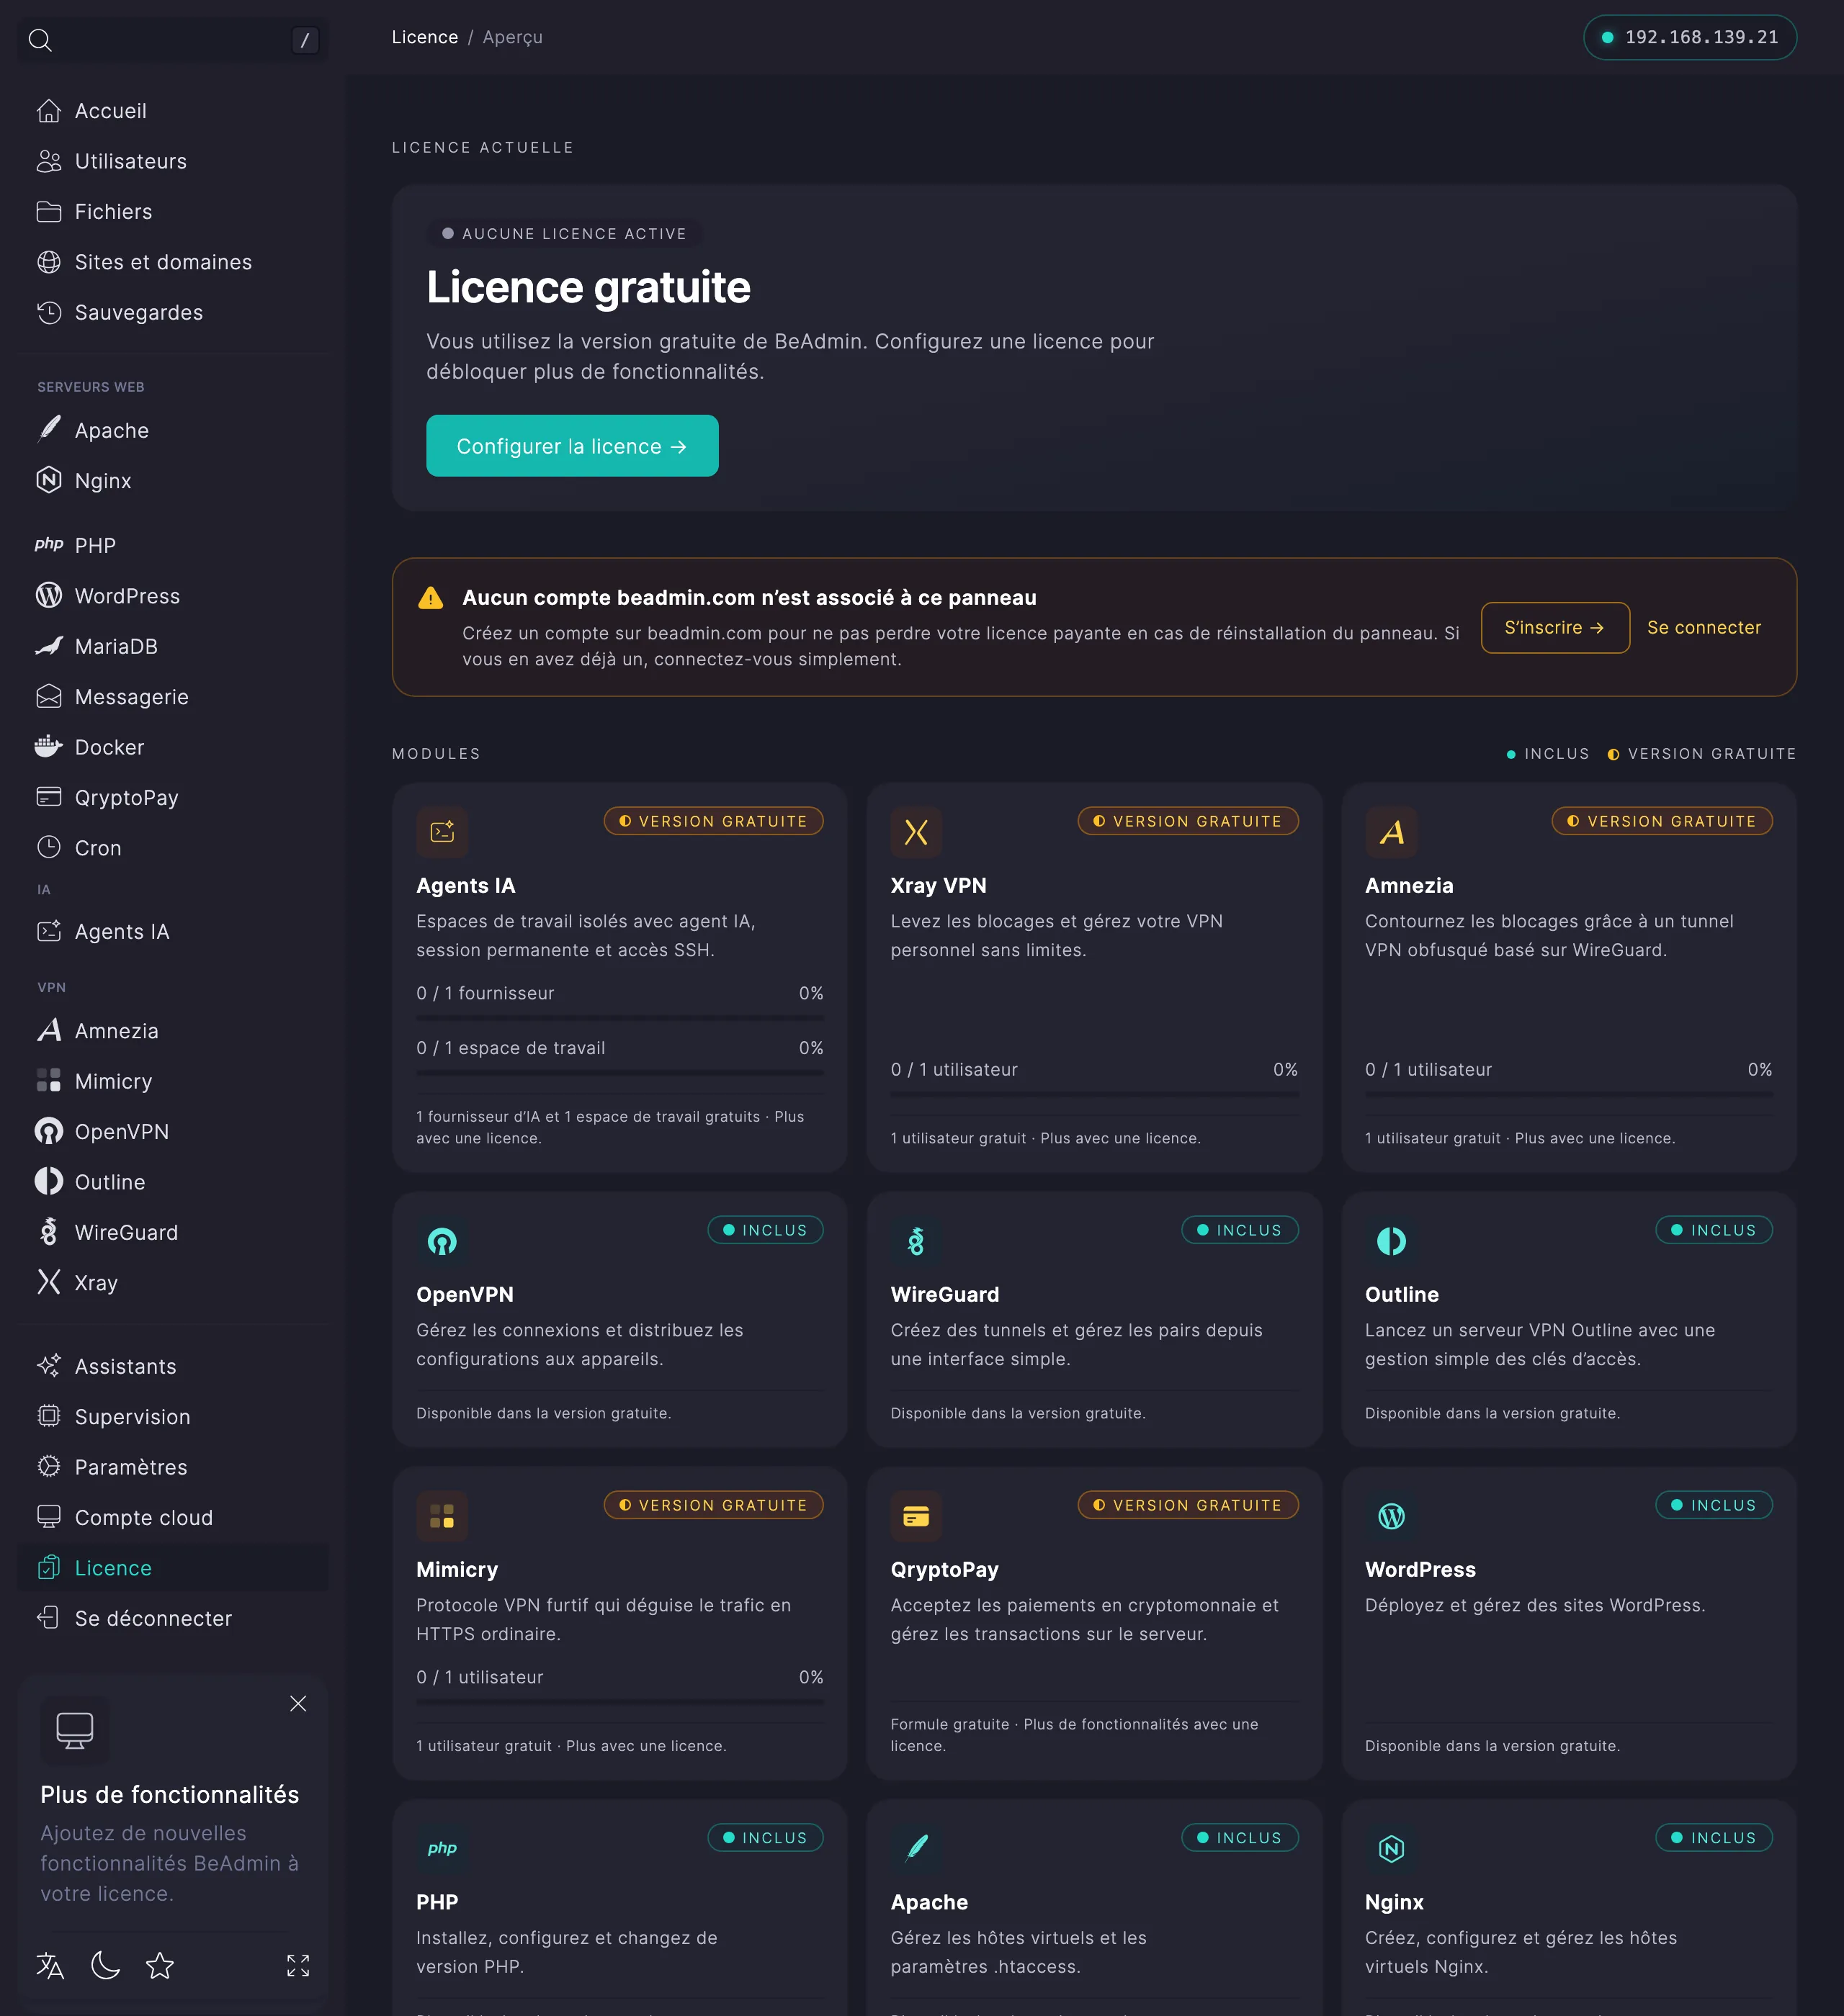
Task: Click the WordPress logo icon in sidebar
Action: (49, 595)
